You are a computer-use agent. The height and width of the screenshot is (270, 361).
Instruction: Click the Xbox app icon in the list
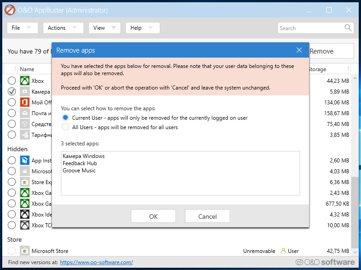(x=25, y=81)
